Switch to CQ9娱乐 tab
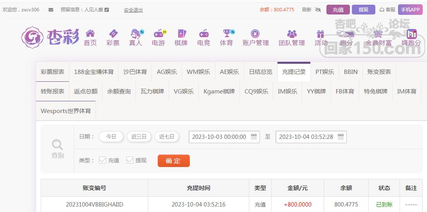This screenshot has width=427, height=212. pyautogui.click(x=256, y=92)
